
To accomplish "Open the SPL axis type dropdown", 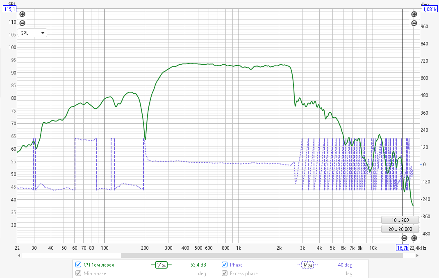I will [32, 33].
